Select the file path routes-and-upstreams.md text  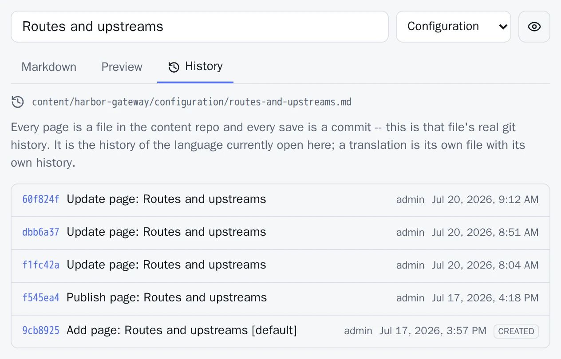(x=192, y=102)
